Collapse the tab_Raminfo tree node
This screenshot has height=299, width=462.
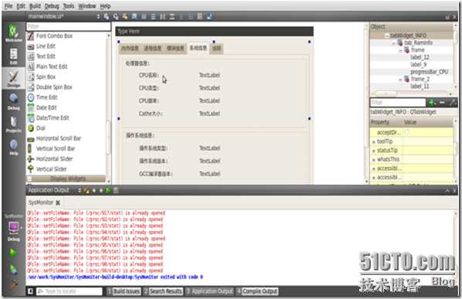pos(394,43)
